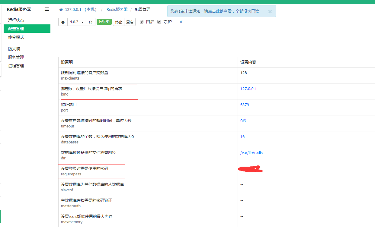Go to 防火墙 in the sidebar
Viewport: 375px width, 229px height.
(x=27, y=49)
